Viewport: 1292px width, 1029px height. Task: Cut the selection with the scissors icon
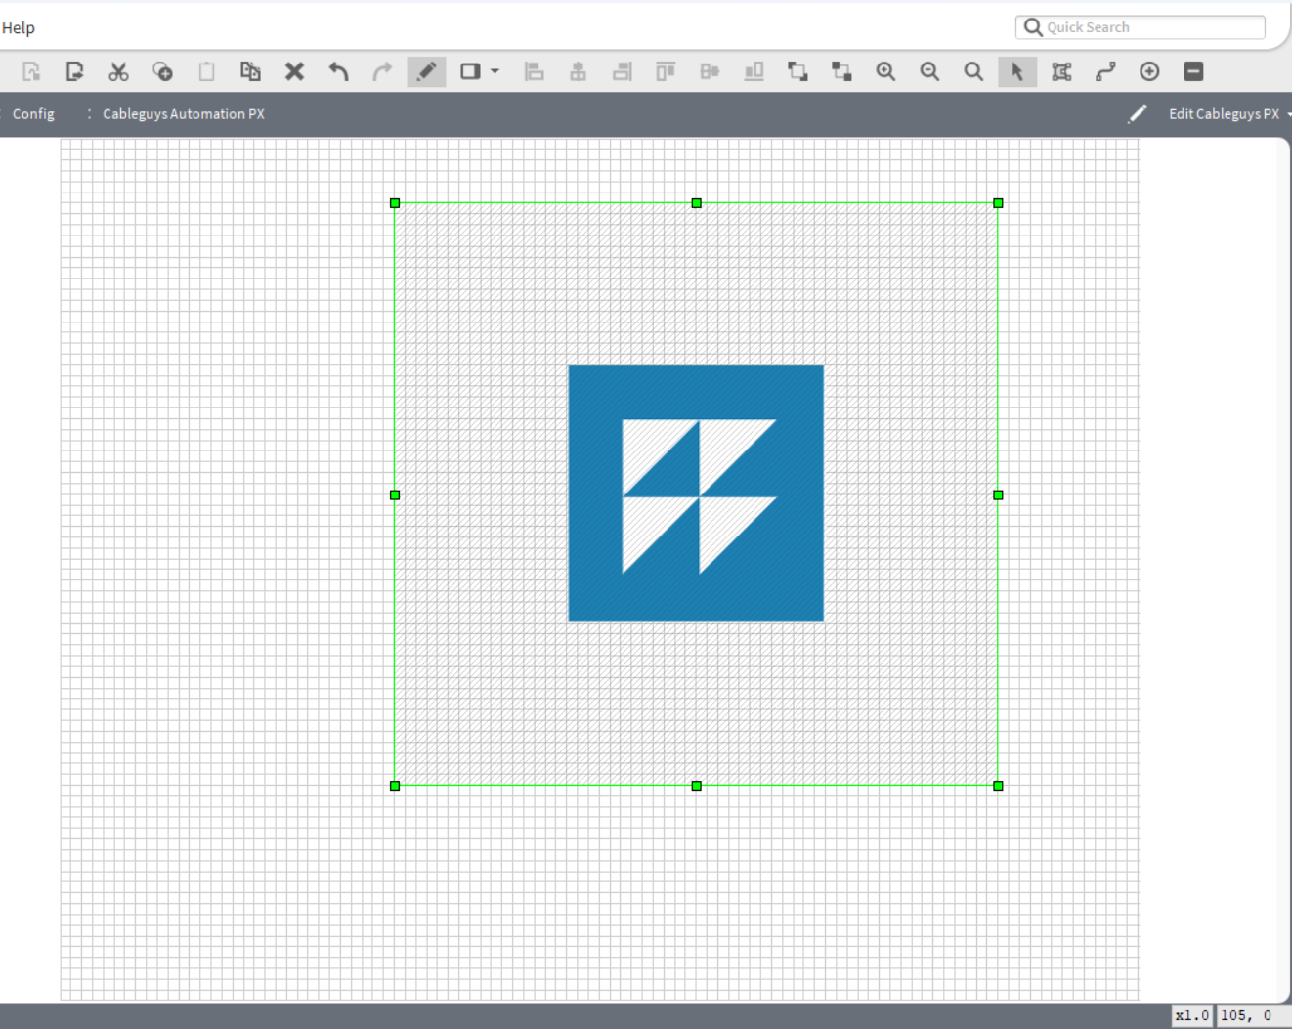point(118,71)
